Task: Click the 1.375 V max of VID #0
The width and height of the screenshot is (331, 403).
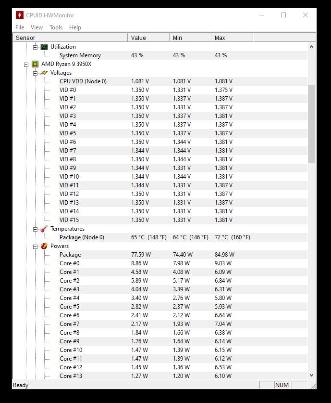Action: tap(223, 90)
